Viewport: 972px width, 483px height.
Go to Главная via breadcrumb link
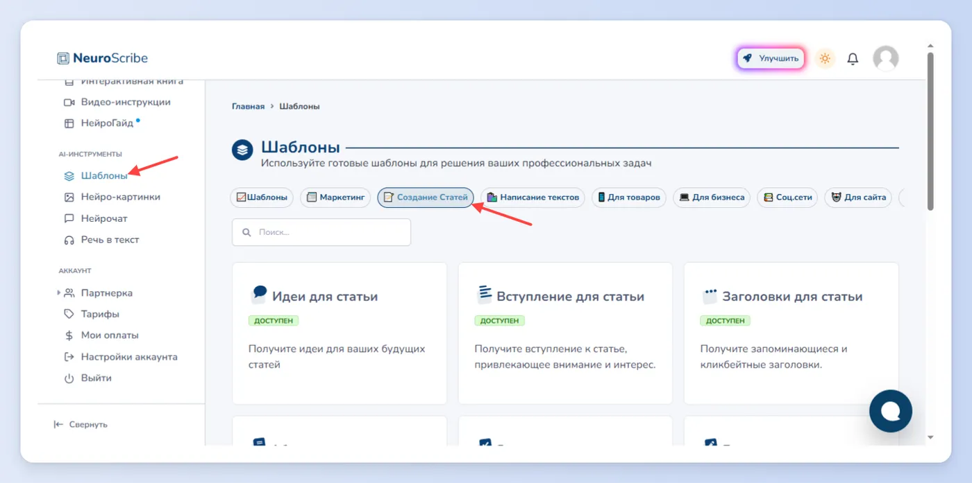tap(248, 107)
